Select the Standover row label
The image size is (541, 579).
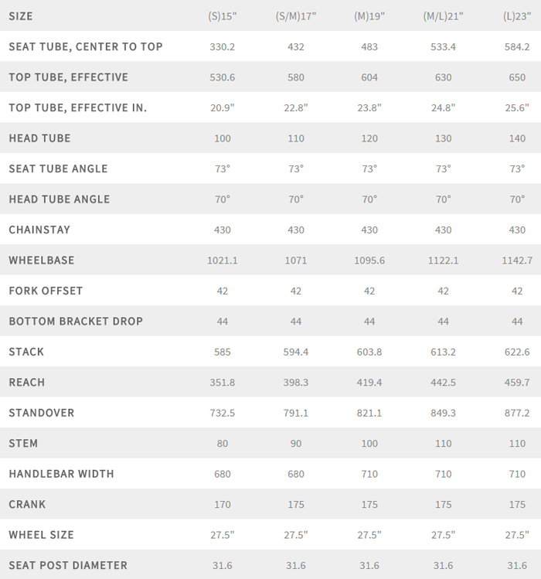[42, 413]
